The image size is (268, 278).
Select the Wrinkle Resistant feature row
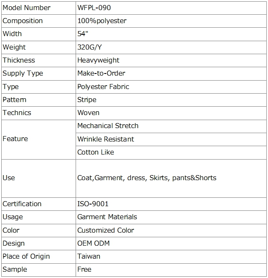tap(106, 139)
